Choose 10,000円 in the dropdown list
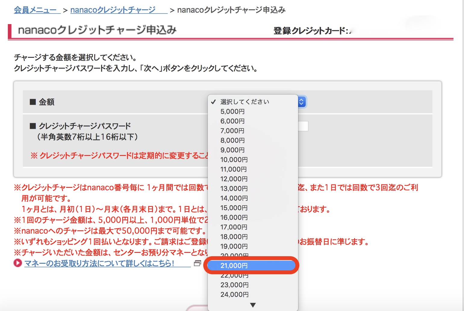The height and width of the screenshot is (311, 464). click(x=234, y=160)
